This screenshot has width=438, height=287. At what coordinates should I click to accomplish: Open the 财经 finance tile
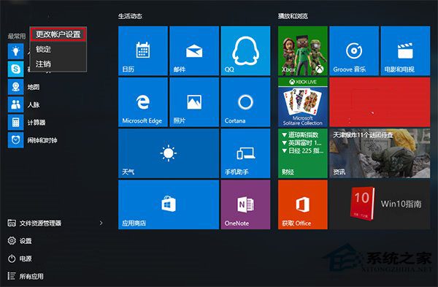coord(303,153)
